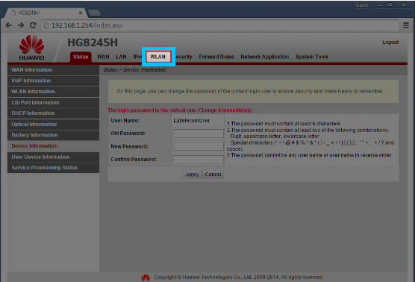Screen dimensions: 415x282
Task: Click the Old Password field
Action: coord(199,134)
